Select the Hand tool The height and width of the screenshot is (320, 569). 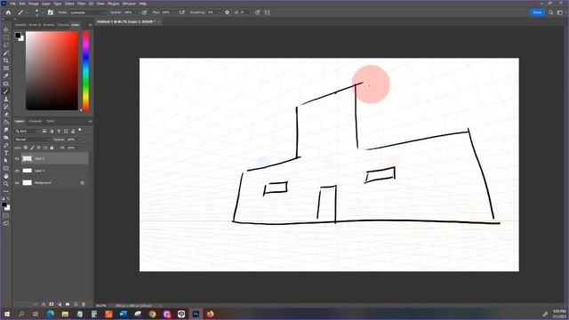(6, 176)
